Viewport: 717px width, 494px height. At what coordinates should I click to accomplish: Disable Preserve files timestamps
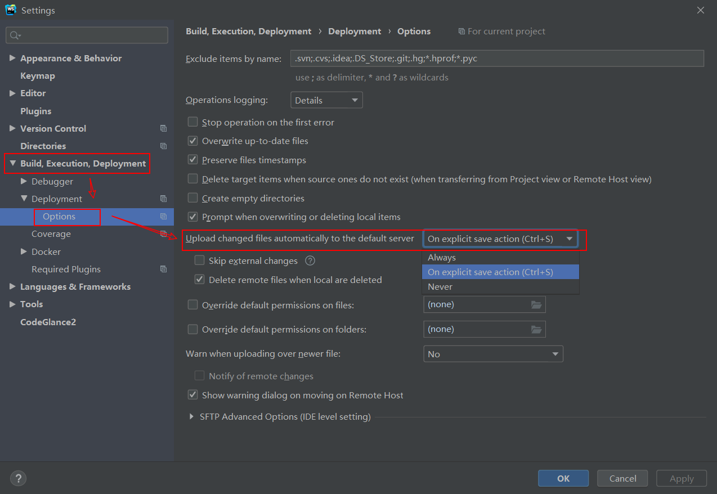click(192, 160)
